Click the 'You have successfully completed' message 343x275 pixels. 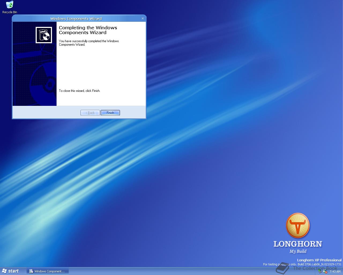point(89,43)
